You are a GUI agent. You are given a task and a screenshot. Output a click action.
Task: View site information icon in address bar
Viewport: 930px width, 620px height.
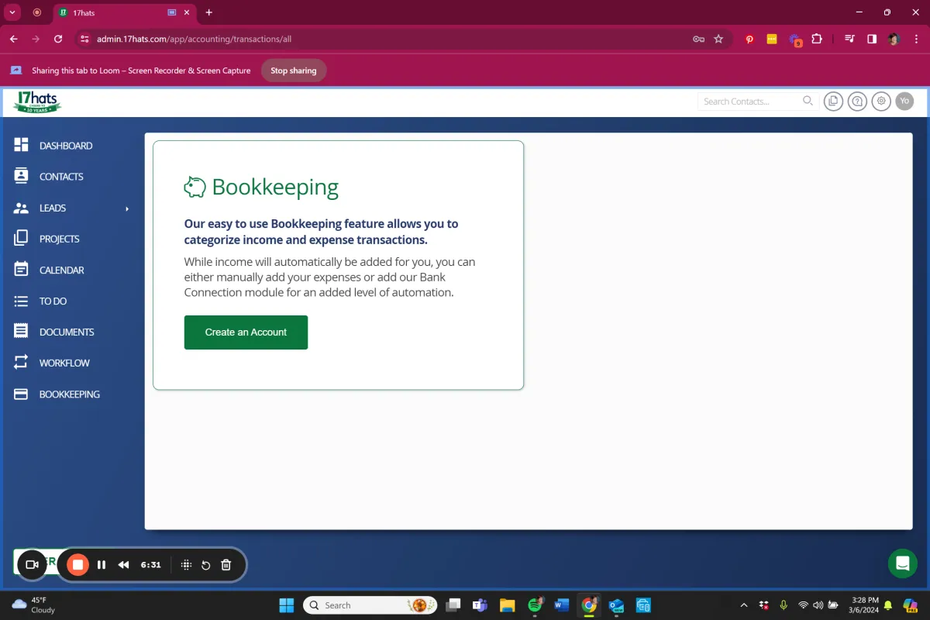coord(84,39)
